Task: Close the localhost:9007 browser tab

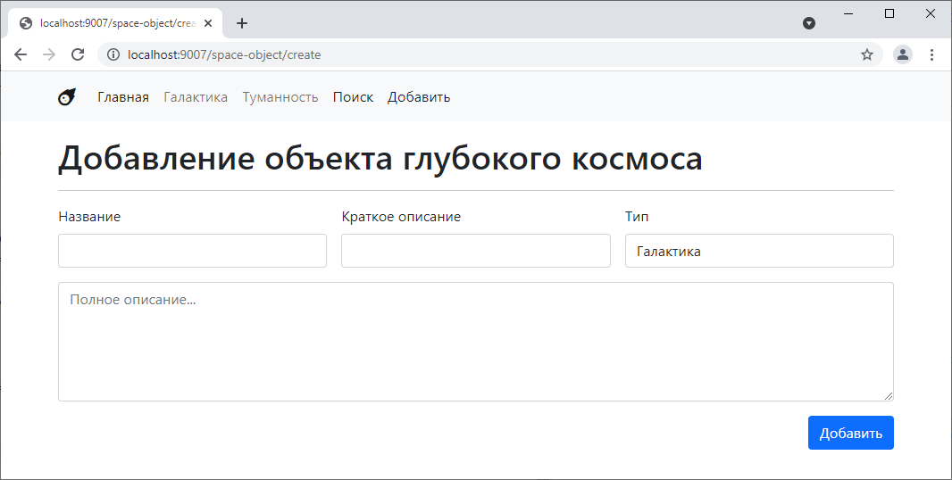Action: pyautogui.click(x=208, y=23)
